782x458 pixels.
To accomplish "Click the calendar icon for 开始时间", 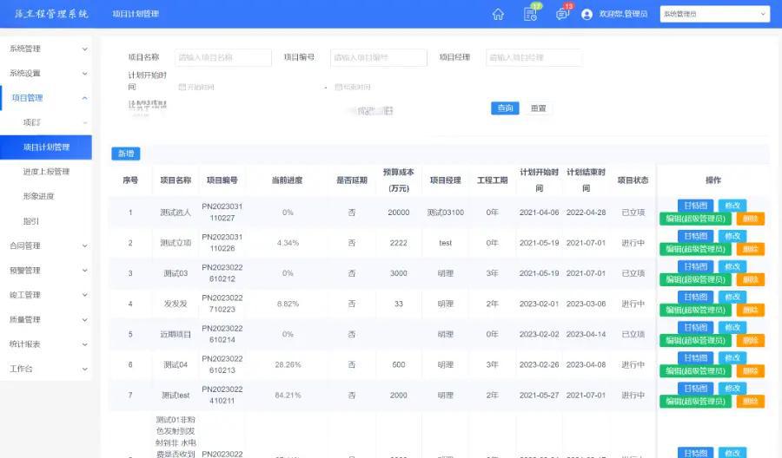I will 182,87.
